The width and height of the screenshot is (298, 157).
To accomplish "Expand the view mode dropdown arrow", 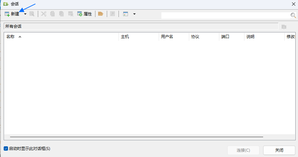I will [134, 14].
